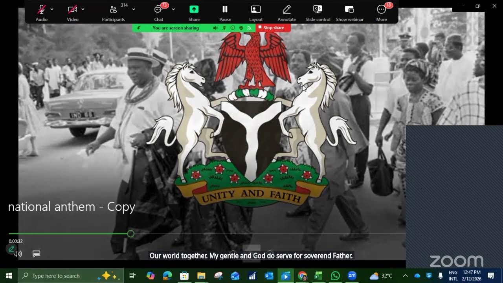Open Outlook from the taskbar

click(269, 276)
